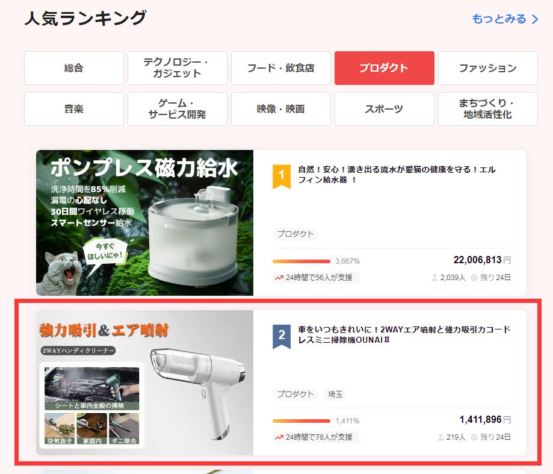Screen dimensions: 553x474
Task: Click the 3,667% funding progress bar
Action: [301, 261]
